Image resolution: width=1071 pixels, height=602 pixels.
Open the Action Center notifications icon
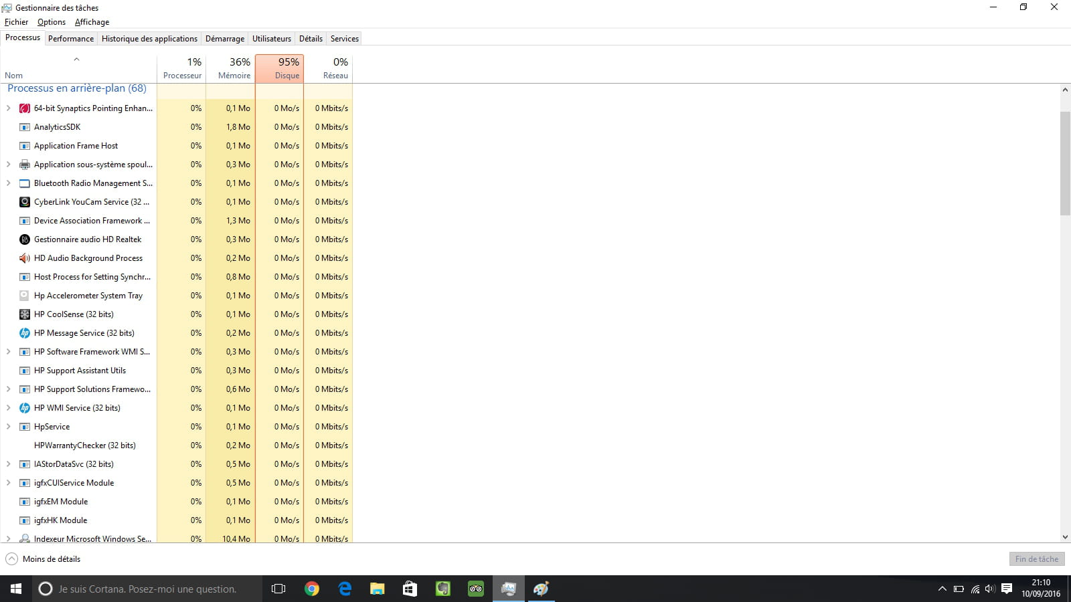tap(1007, 589)
